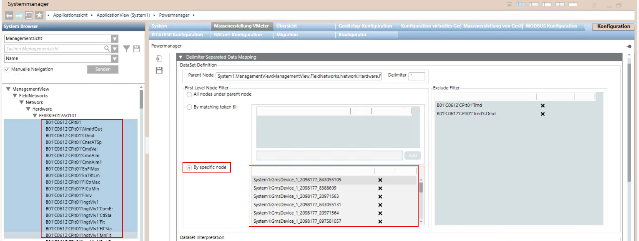Select the 'All nodes under parent node' radio button

pyautogui.click(x=189, y=94)
